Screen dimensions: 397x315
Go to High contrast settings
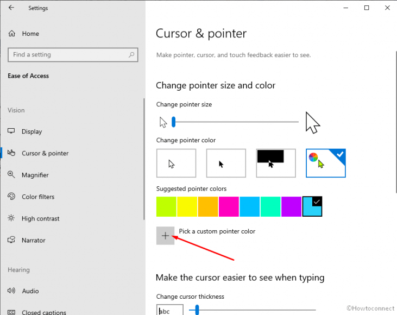pyautogui.click(x=40, y=218)
